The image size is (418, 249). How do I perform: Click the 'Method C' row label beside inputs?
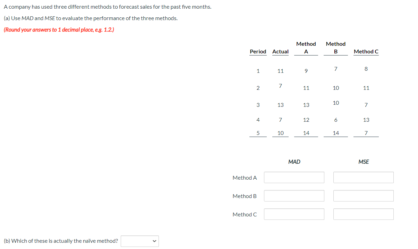click(x=245, y=214)
